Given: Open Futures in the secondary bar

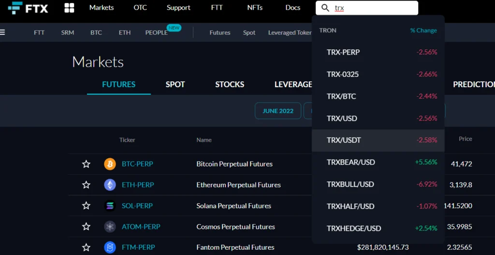Looking at the screenshot, I should tap(220, 32).
